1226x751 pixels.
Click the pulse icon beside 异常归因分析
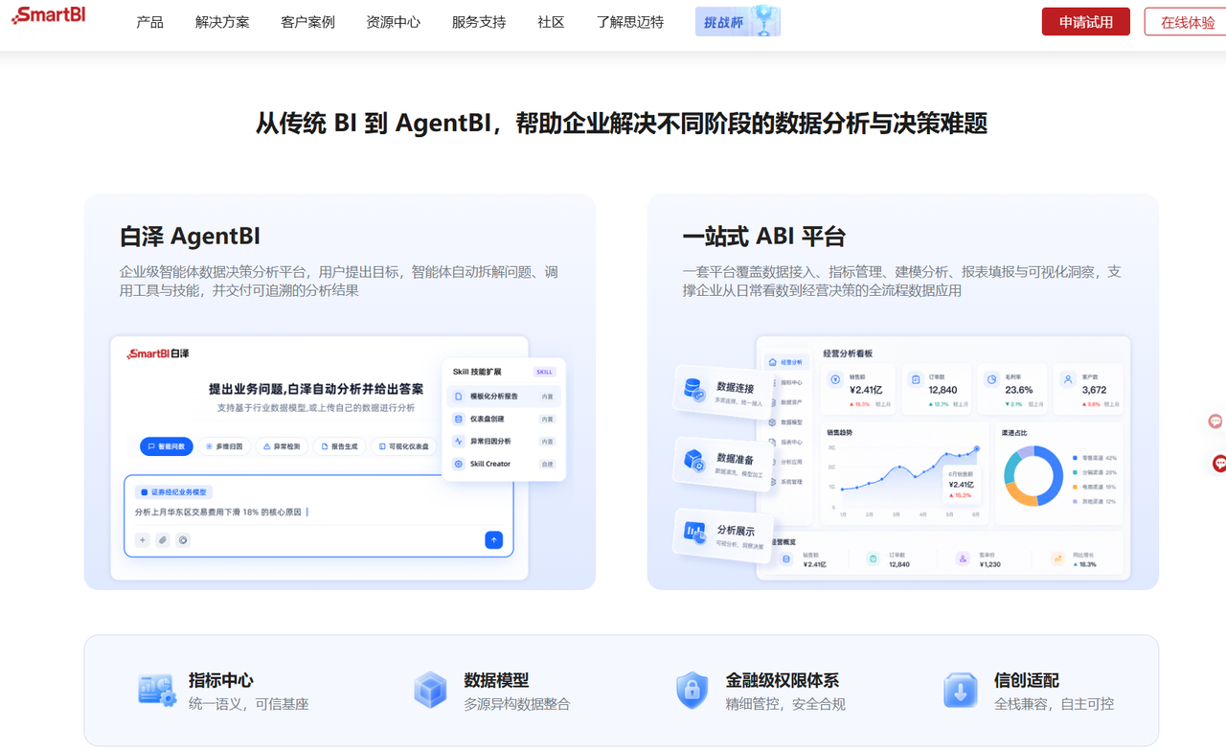(x=459, y=442)
